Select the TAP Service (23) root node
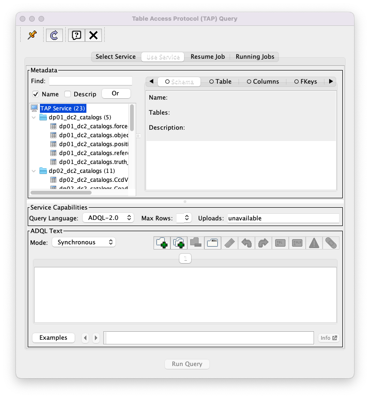Screen dimensions: 370x398 [x=63, y=109]
